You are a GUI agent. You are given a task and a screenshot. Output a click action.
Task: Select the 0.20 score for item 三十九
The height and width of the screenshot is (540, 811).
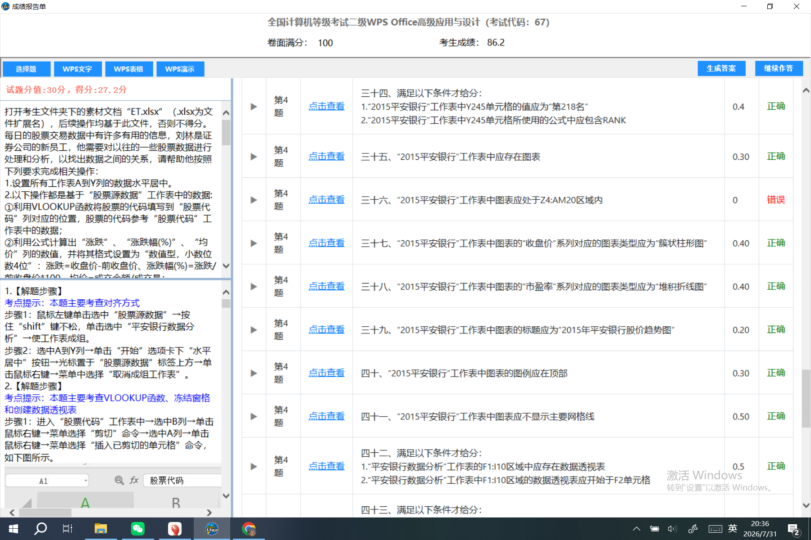pyautogui.click(x=741, y=330)
